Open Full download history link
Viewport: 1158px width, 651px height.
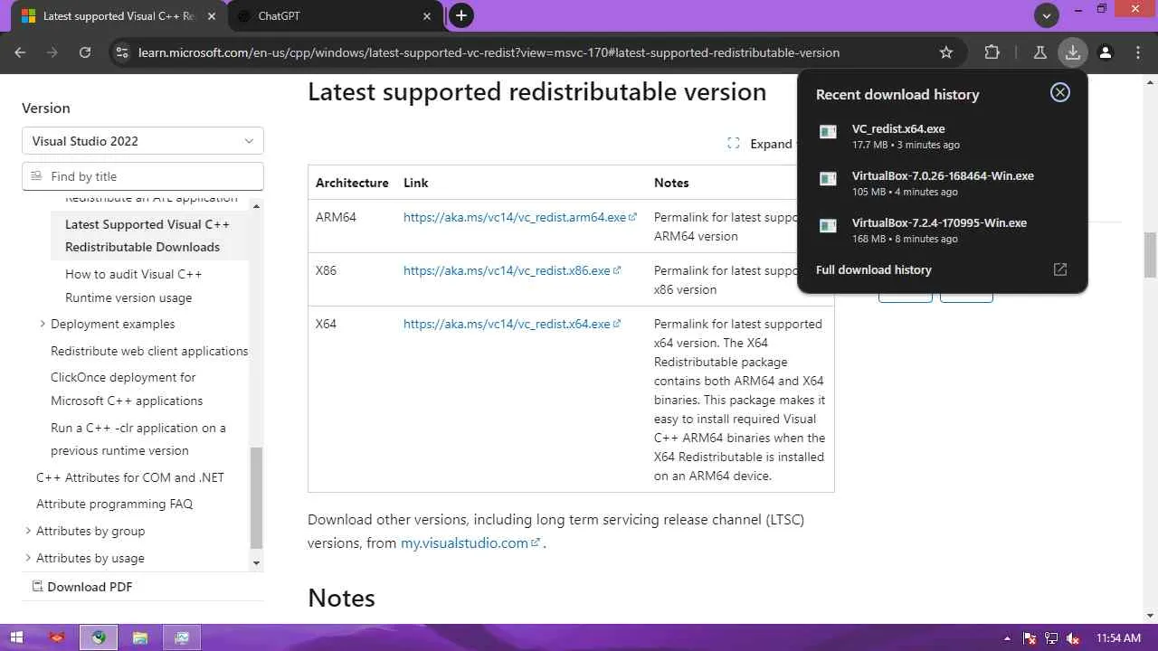point(873,269)
